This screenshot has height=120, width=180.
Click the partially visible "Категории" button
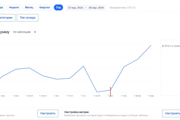7,18
